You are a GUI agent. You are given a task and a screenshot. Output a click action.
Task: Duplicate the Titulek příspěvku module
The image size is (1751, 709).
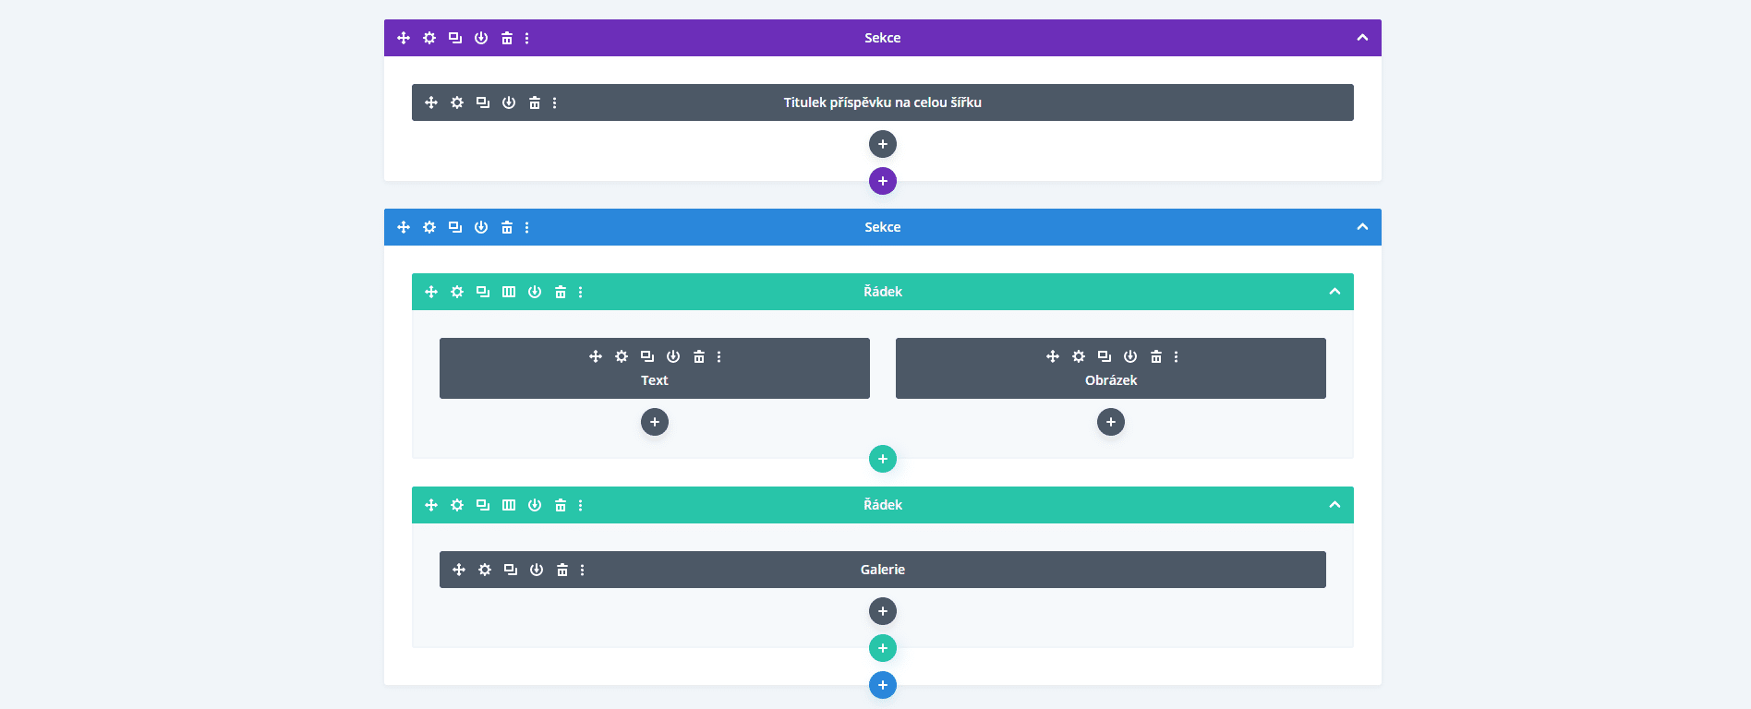[x=483, y=102]
